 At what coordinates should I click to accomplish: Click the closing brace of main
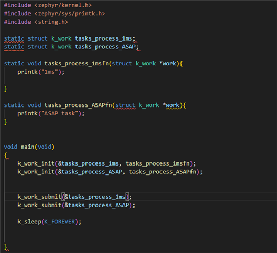(x=6, y=247)
